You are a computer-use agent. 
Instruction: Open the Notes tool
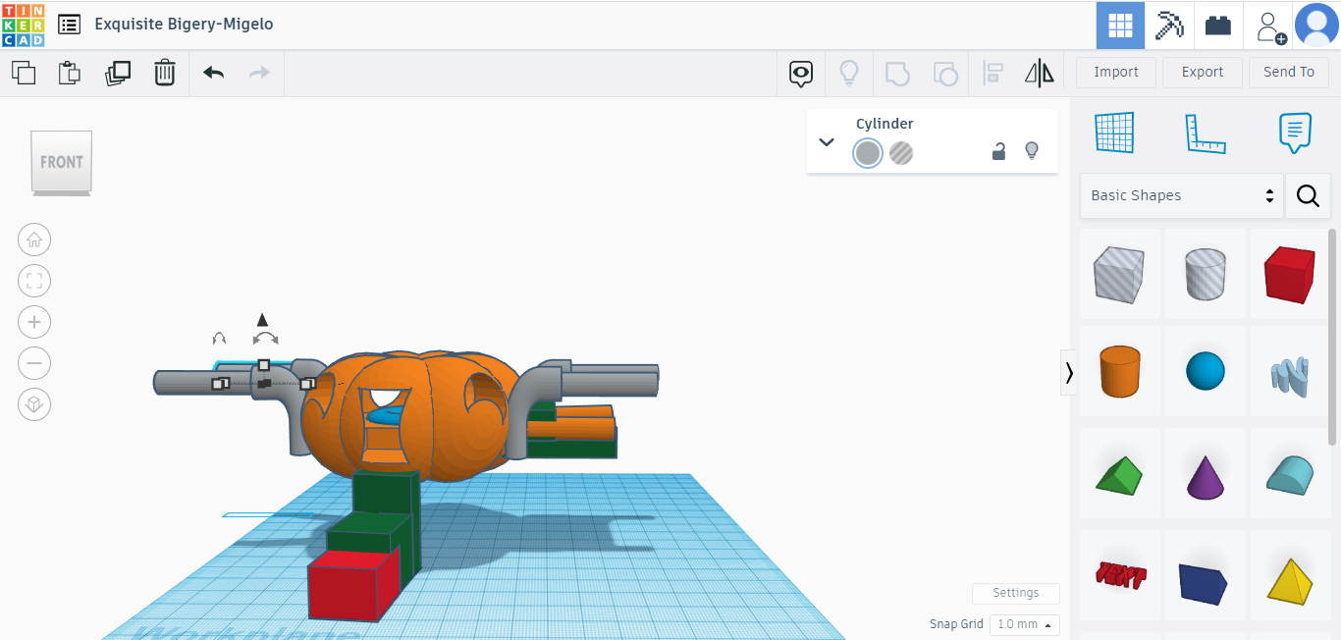(1294, 133)
